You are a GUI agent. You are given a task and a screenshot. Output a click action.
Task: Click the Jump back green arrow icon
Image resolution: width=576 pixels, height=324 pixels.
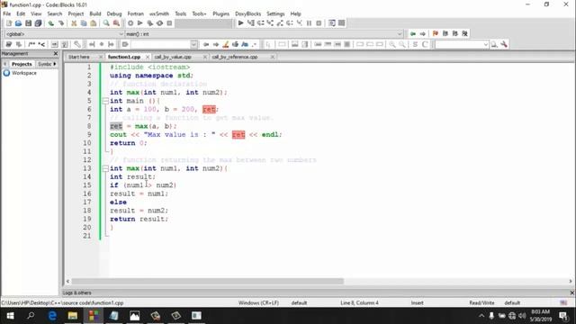click(x=413, y=34)
